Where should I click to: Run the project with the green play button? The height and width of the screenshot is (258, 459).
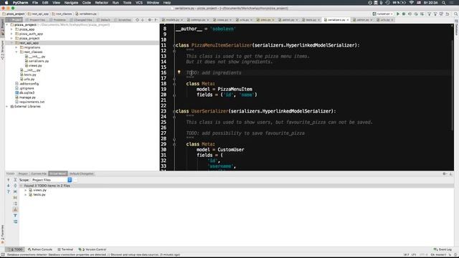(398, 14)
